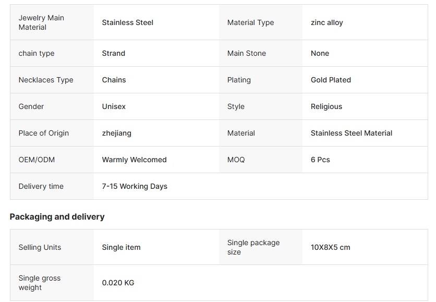436x302 pixels.
Task: Select the '0.020 KG' gross weight value
Action: [x=118, y=283]
